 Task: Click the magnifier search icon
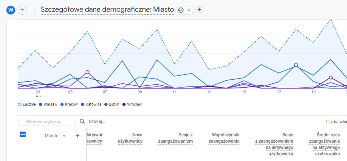click(82, 121)
